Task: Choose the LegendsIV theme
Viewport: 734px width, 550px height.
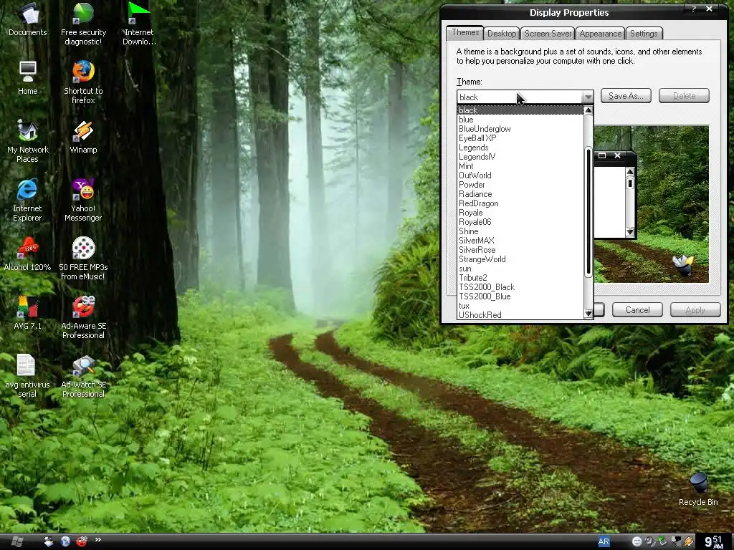Action: click(520, 157)
